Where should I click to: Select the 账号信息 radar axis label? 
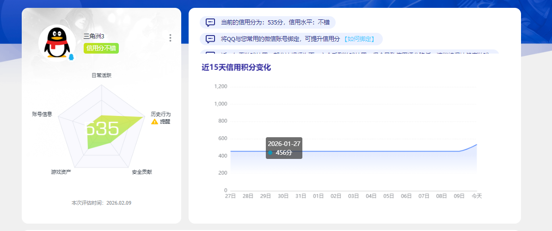tap(42, 114)
